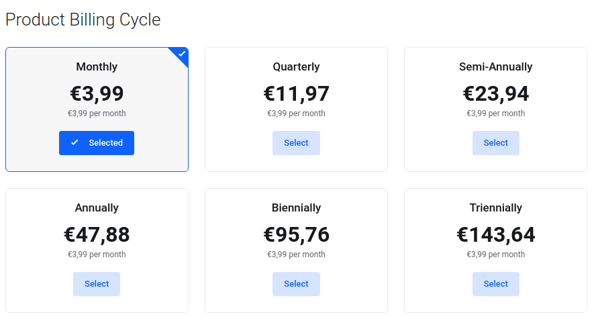Select the Annually billing option button
598x323 pixels.
point(97,283)
